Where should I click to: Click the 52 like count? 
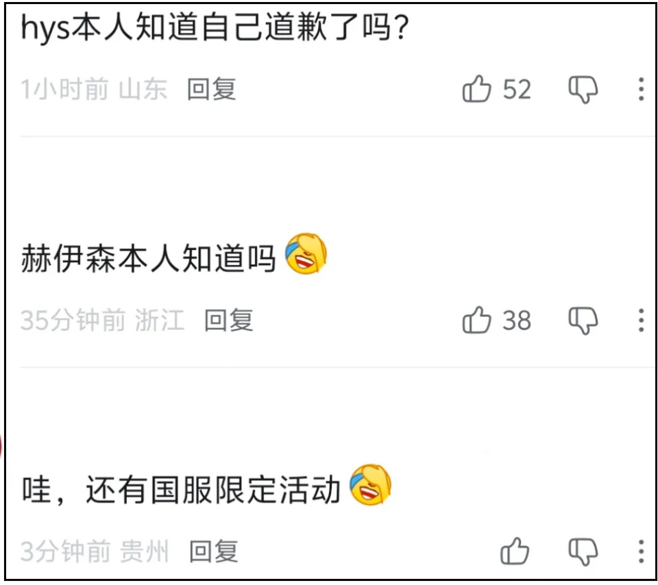[517, 89]
